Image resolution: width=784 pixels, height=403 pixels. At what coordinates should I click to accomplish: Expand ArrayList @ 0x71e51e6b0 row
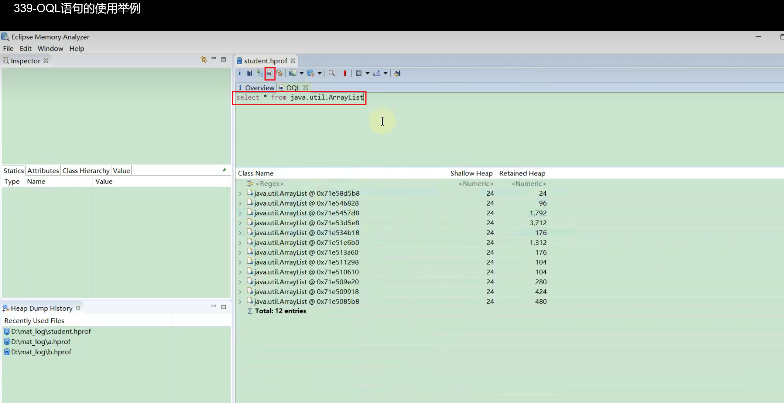240,243
